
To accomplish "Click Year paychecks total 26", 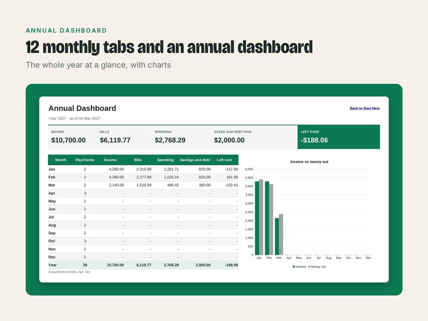I will click(x=85, y=265).
